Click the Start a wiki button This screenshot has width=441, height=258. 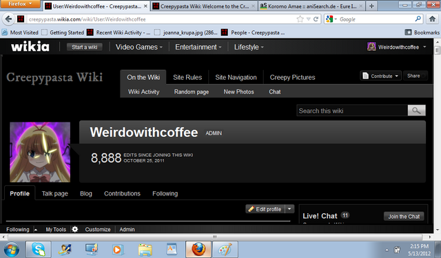pos(84,47)
